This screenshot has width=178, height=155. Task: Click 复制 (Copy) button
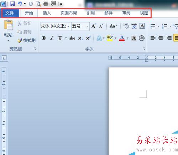click(24, 32)
